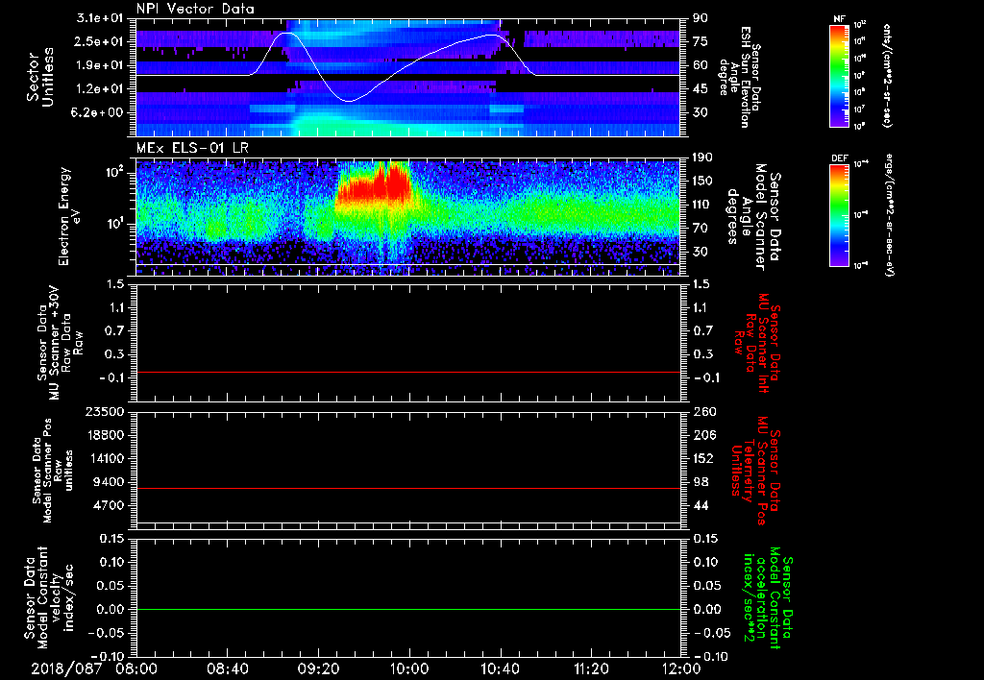Viewport: 984px width, 680px height.
Task: Click the green line in velocity panel
Action: (x=407, y=610)
